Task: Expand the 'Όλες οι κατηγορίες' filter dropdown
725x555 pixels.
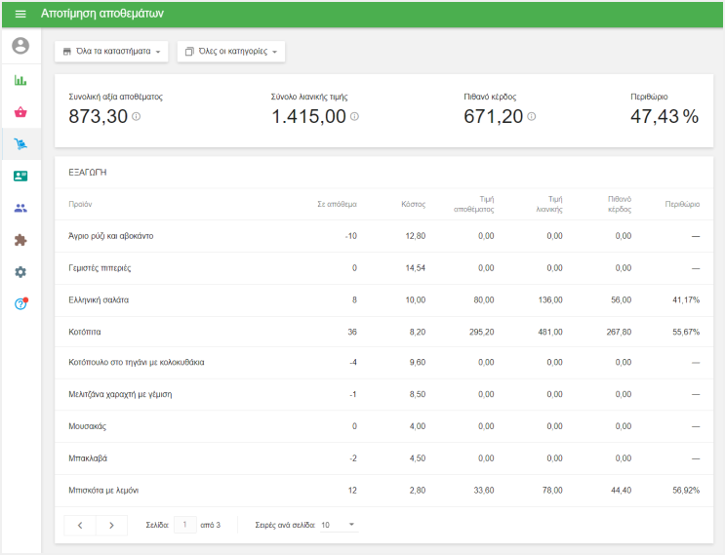Action: click(x=231, y=51)
